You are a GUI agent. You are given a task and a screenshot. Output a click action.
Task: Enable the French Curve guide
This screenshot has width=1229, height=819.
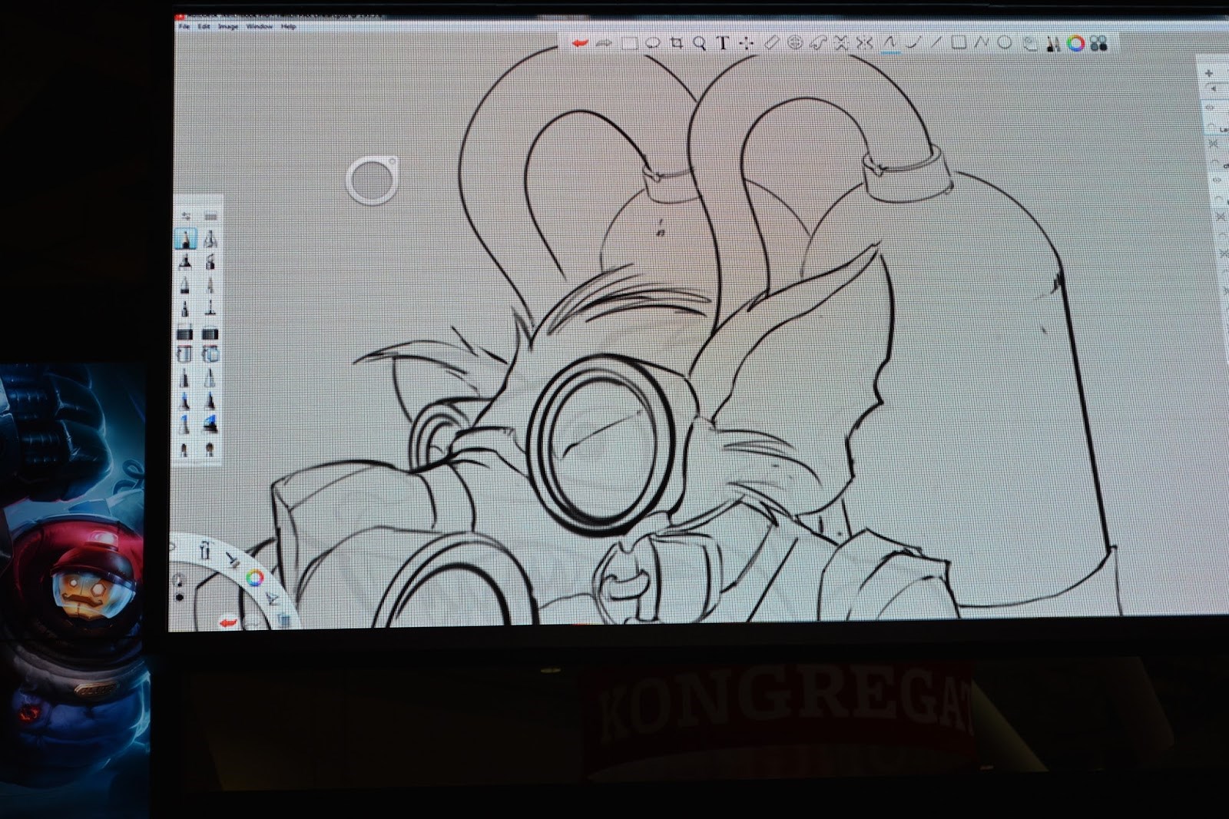(818, 43)
